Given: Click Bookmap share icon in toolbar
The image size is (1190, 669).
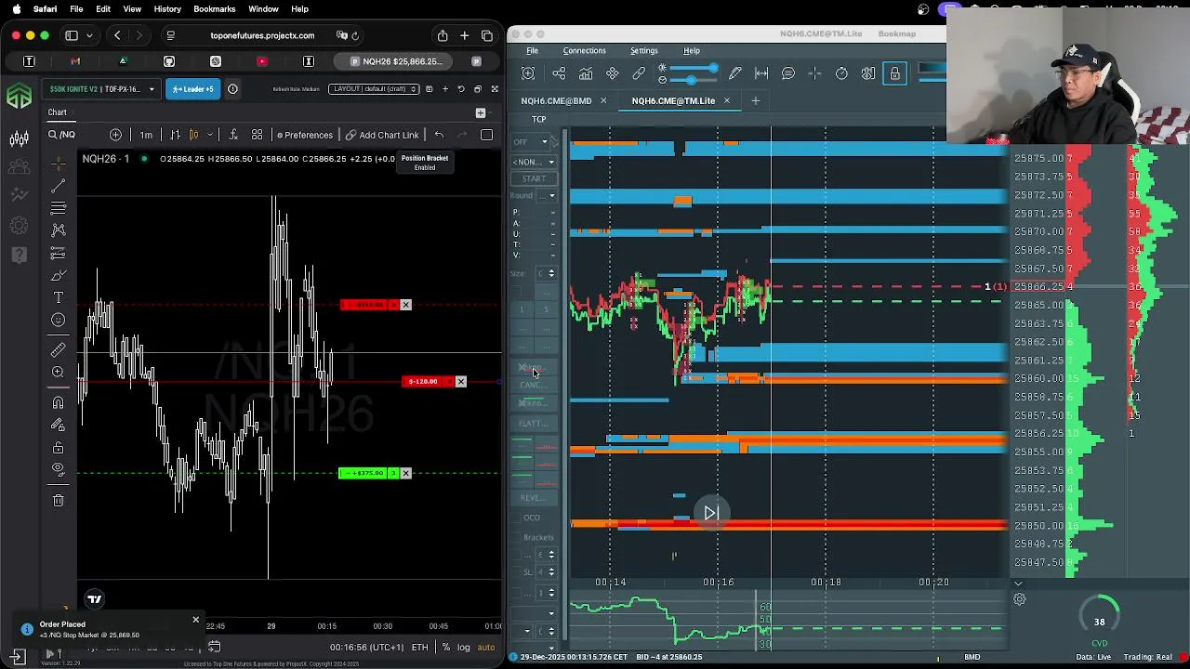Looking at the screenshot, I should point(559,73).
